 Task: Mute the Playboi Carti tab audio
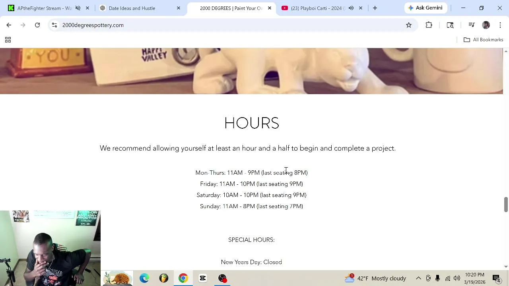pos(351,8)
